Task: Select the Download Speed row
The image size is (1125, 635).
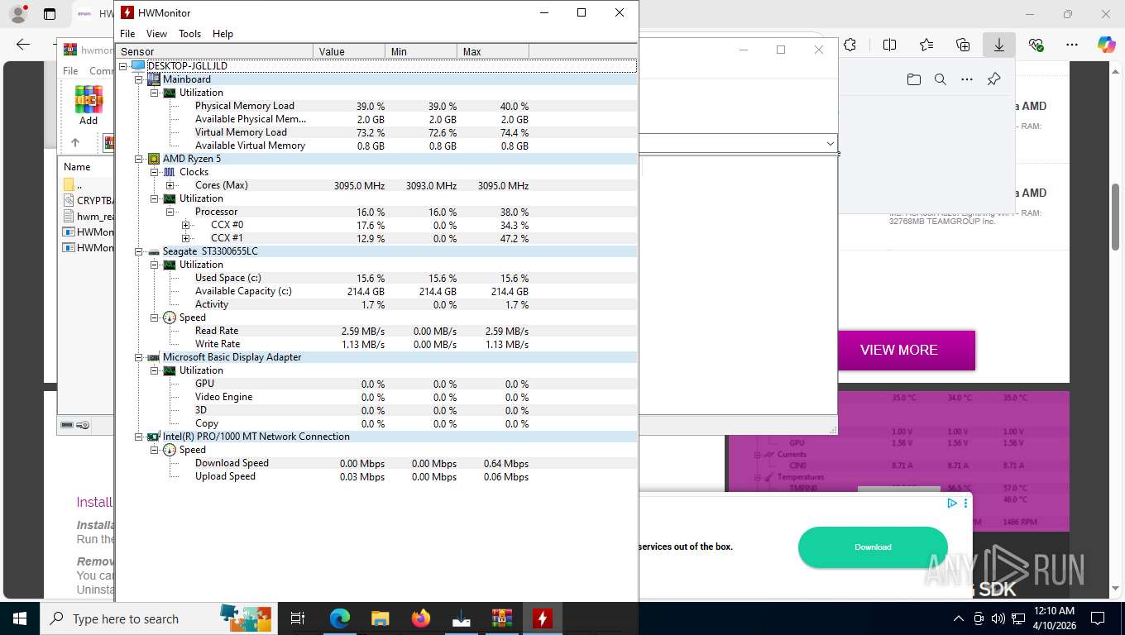Action: tap(376, 463)
